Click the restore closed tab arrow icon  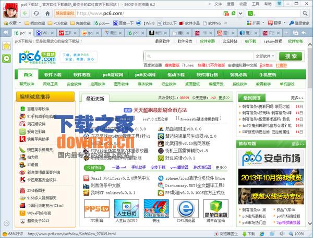304,33
